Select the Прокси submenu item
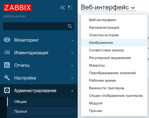149x118 pixels. pos(42,111)
